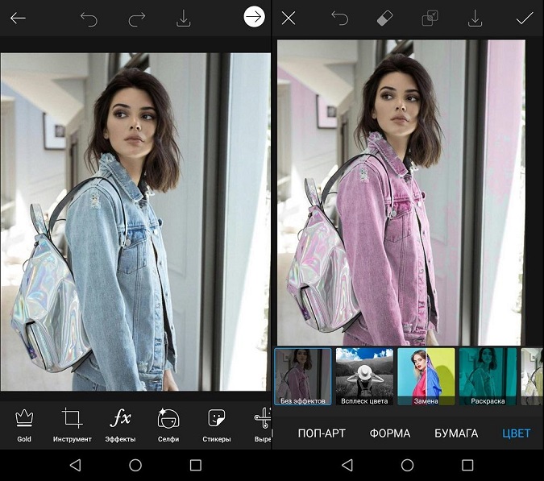Tap the blue denim photo canvas
544x481 pixels.
(135, 222)
